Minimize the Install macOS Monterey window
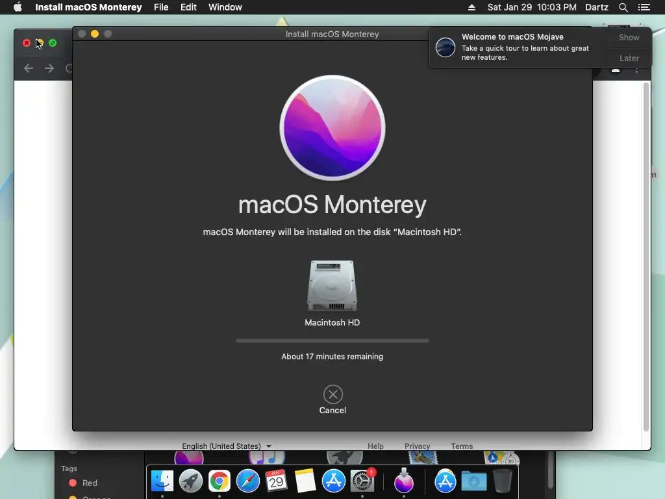The image size is (665, 499). pyautogui.click(x=95, y=34)
